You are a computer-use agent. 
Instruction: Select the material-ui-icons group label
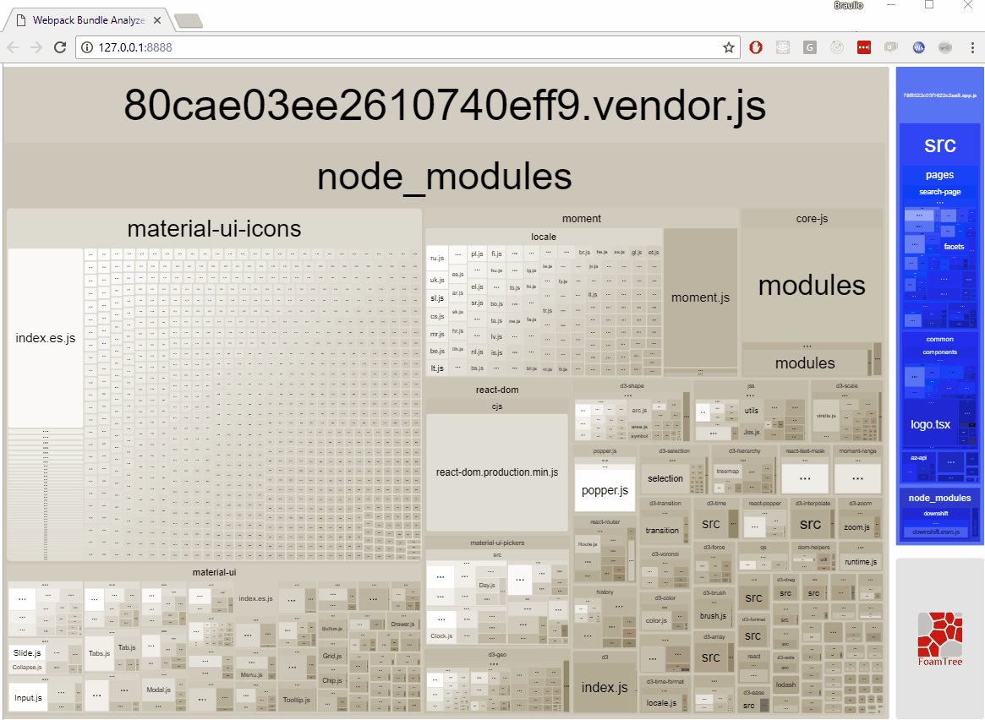pos(214,229)
